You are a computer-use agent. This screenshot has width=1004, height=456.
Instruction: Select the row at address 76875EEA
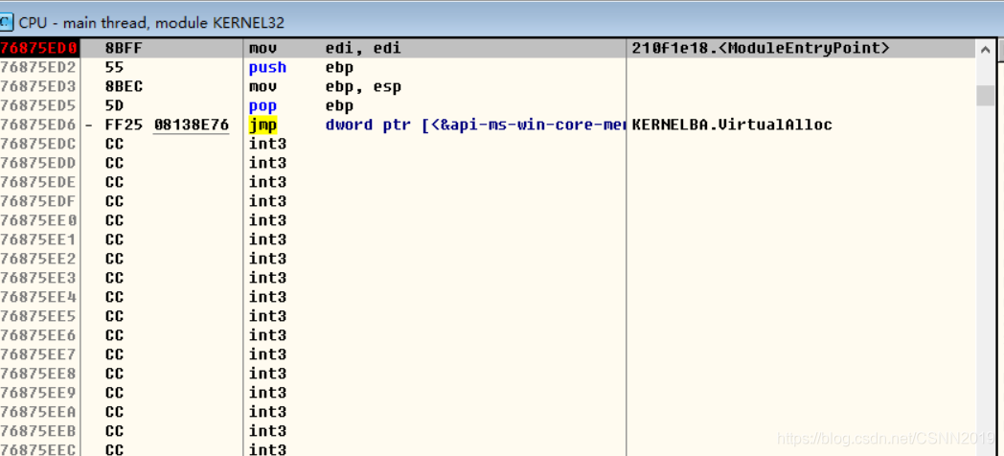coord(488,413)
